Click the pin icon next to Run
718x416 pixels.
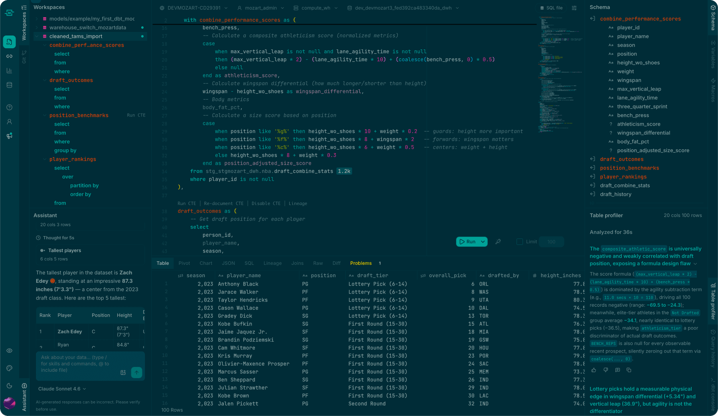coord(498,242)
